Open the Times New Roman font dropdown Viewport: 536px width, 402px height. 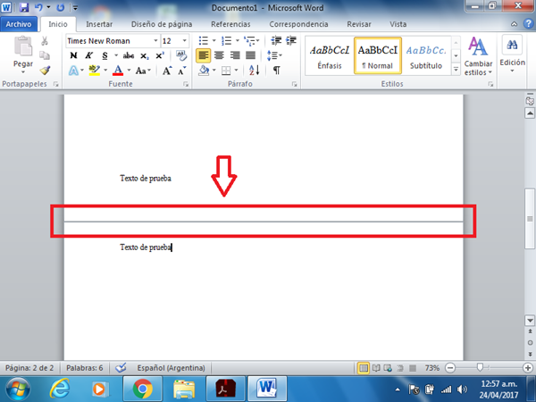click(x=155, y=41)
